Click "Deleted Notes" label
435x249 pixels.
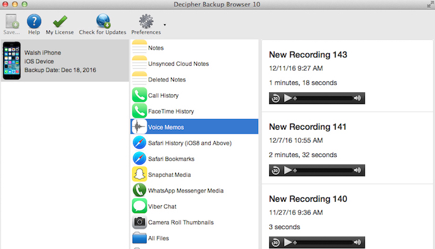(167, 79)
